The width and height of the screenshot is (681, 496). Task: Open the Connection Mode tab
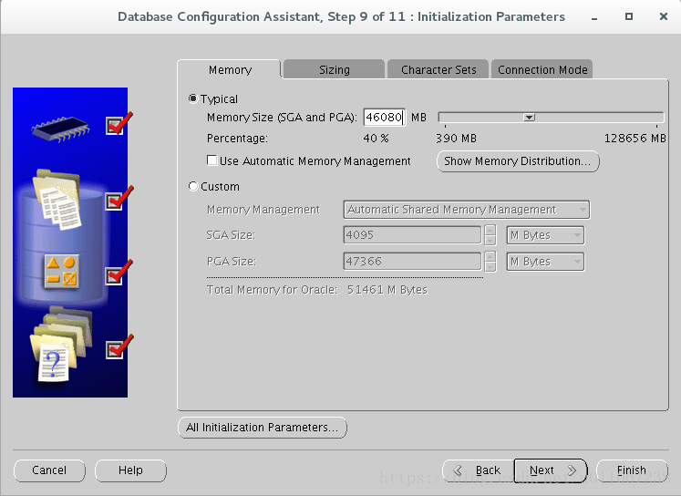pos(542,69)
